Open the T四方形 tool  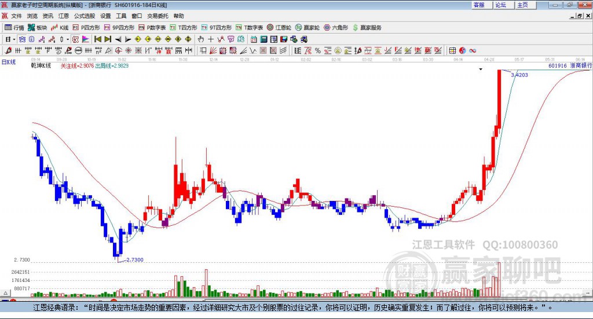point(184,28)
